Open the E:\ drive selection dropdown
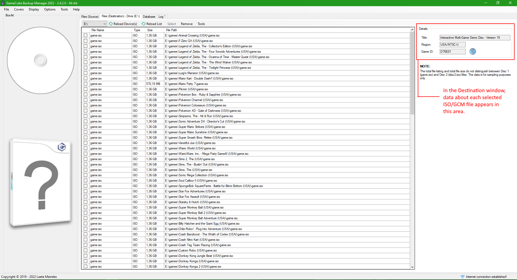Viewport: 517px width, 280px height. pyautogui.click(x=95, y=24)
